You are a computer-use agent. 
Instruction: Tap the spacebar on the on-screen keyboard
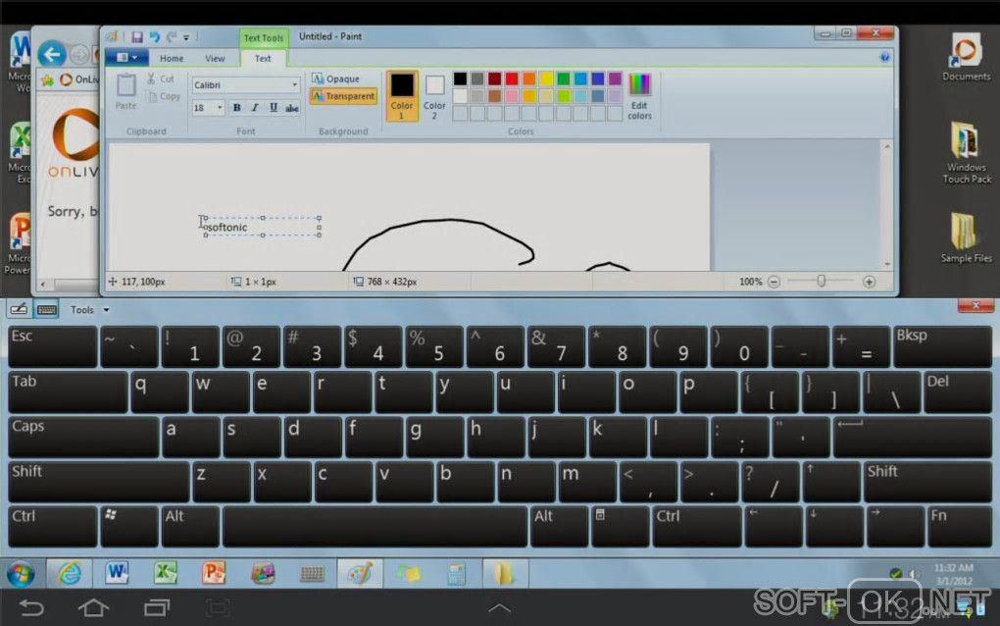(x=375, y=527)
